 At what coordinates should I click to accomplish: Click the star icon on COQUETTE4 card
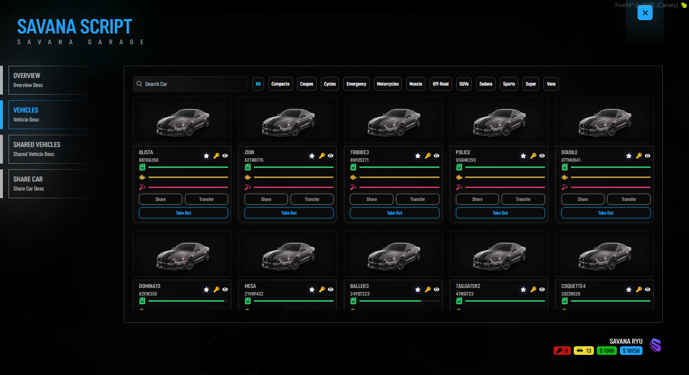629,289
